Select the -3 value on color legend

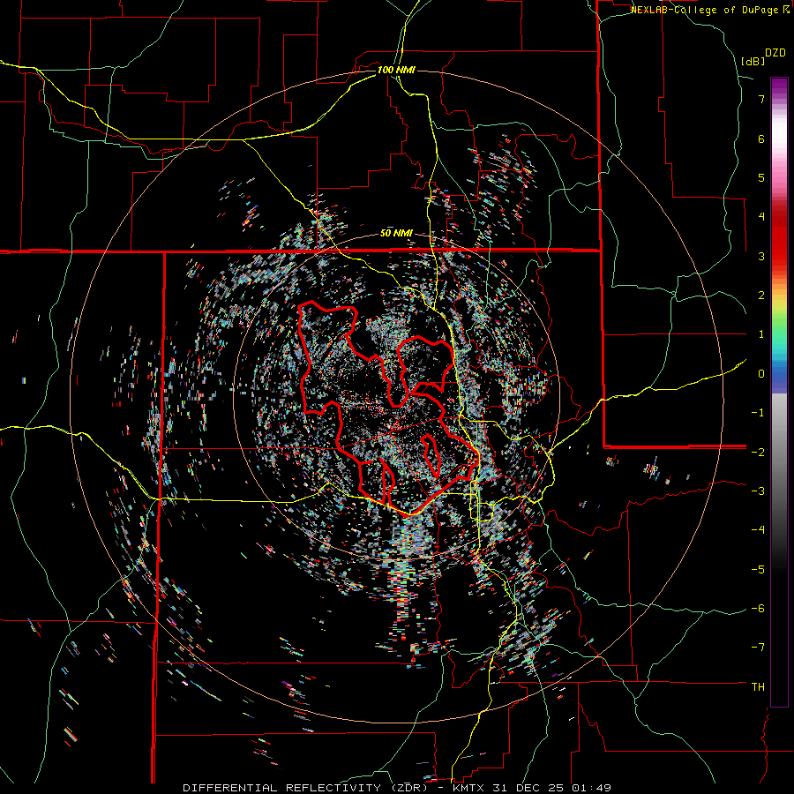(x=758, y=491)
